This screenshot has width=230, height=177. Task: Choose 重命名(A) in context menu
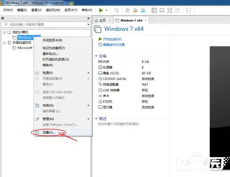(x=63, y=54)
